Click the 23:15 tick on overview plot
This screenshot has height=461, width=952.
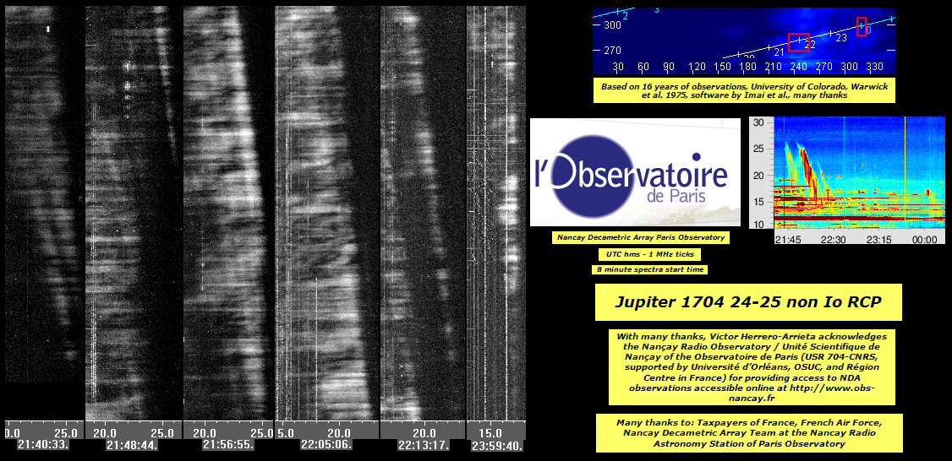pos(879,240)
